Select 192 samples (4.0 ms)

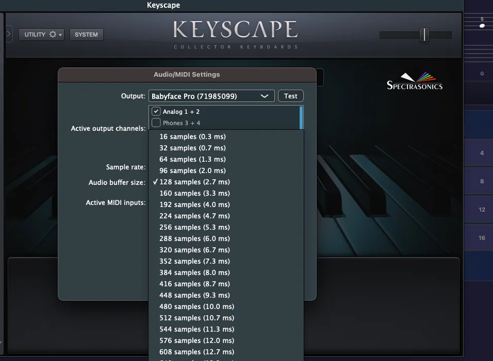[x=226, y=204]
